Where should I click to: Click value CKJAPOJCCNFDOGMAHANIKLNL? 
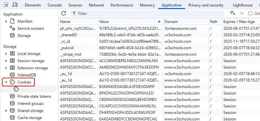pyautogui.click(x=128, y=106)
